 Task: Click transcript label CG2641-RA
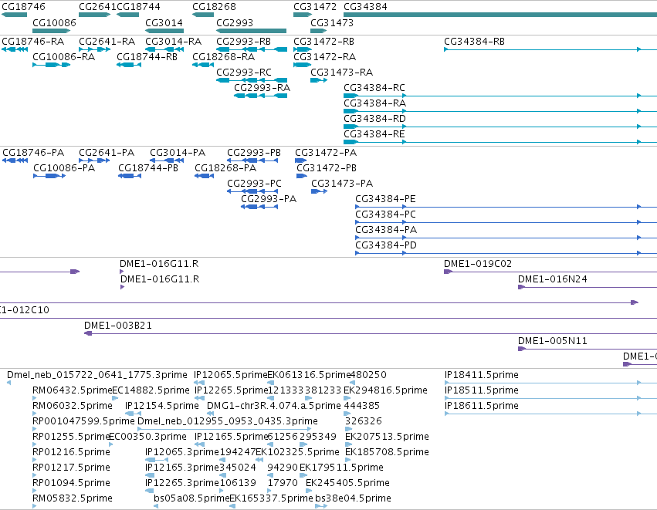click(107, 42)
